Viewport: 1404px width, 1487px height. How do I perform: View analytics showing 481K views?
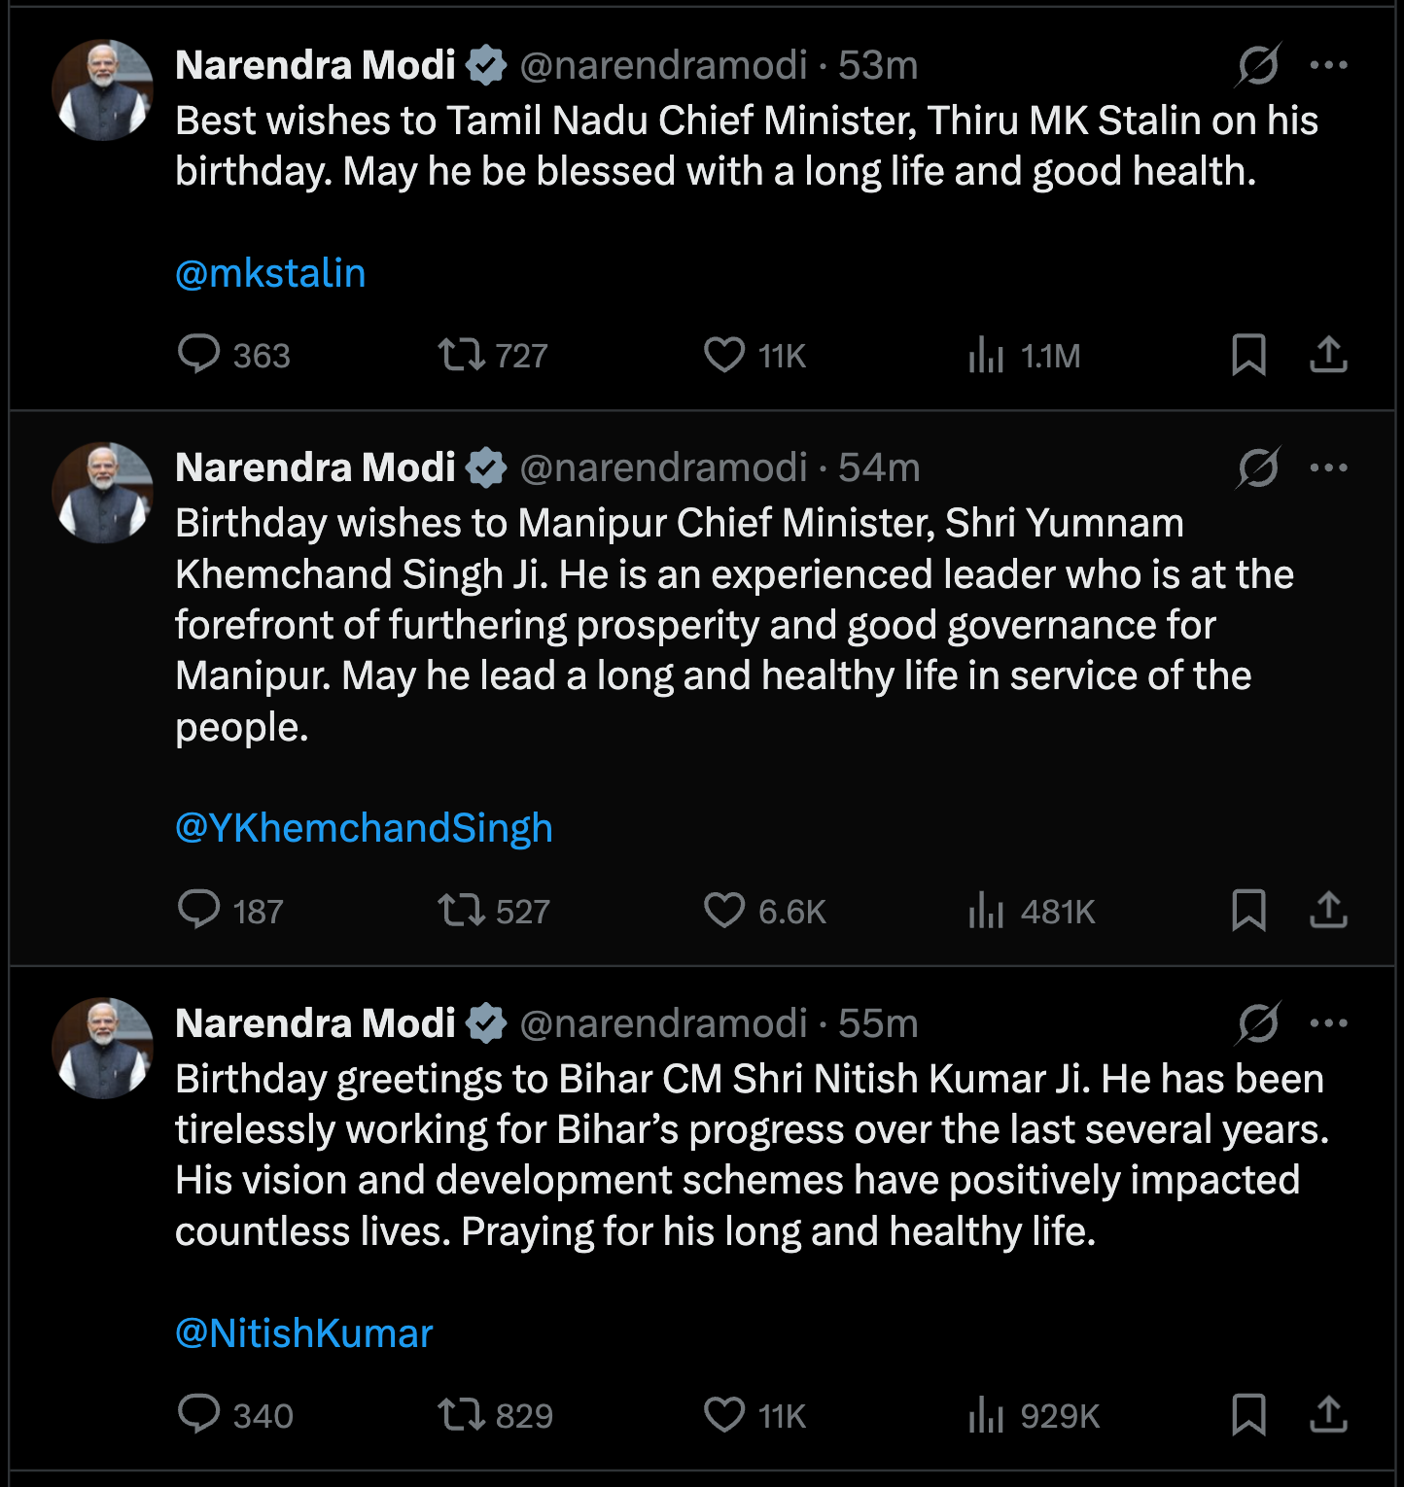coord(1031,911)
